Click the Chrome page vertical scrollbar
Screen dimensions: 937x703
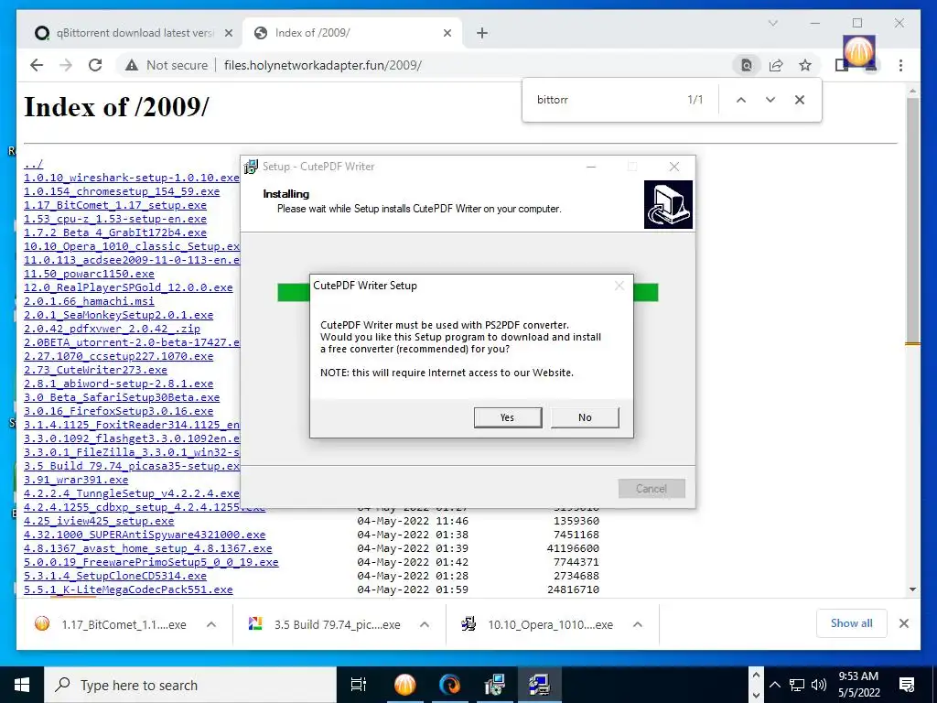point(912,220)
